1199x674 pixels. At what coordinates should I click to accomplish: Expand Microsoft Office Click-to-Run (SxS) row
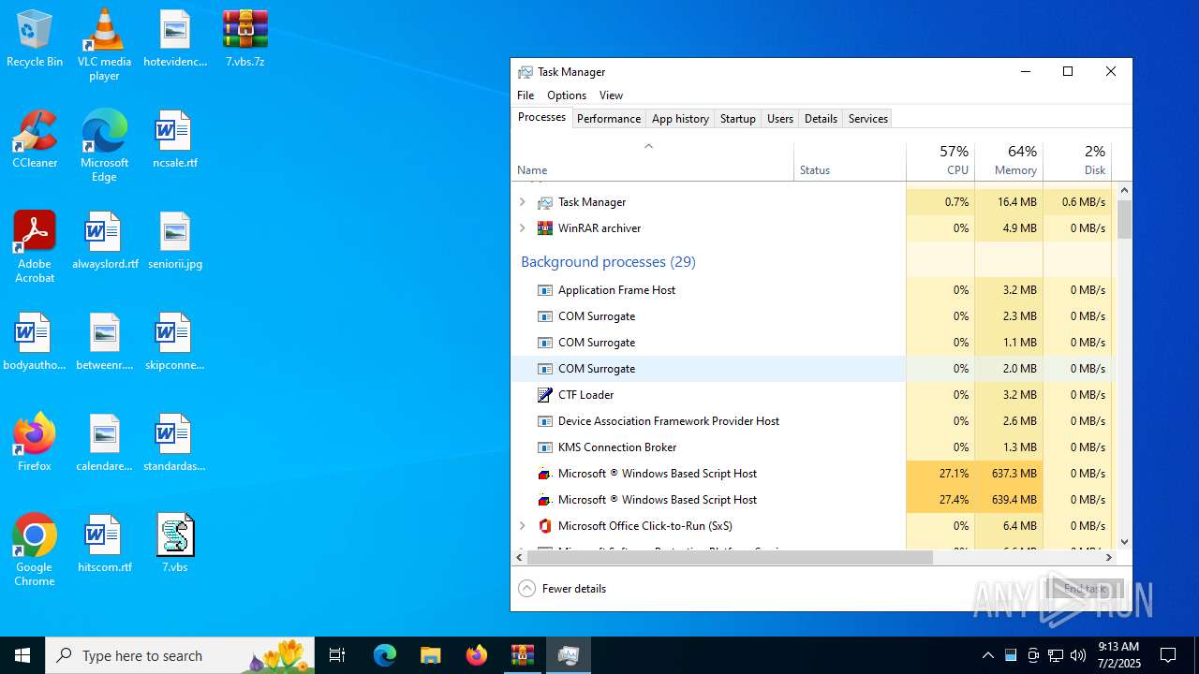(523, 526)
